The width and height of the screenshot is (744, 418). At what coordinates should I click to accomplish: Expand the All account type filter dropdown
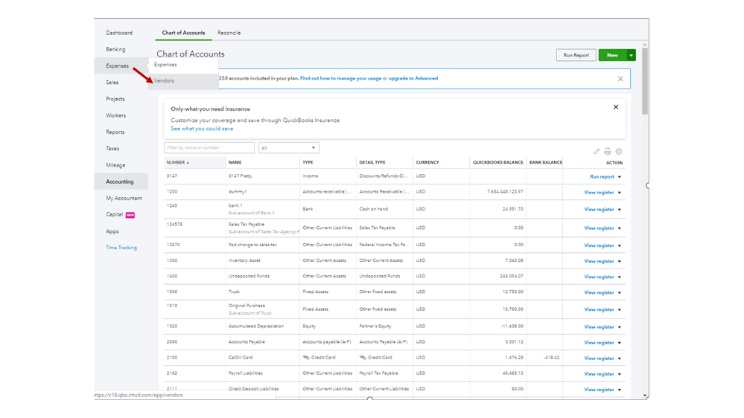click(x=288, y=148)
